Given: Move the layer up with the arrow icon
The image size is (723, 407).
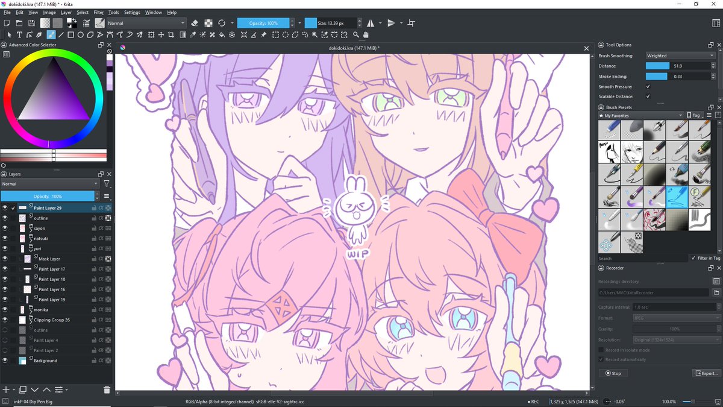Looking at the screenshot, I should (x=46, y=390).
